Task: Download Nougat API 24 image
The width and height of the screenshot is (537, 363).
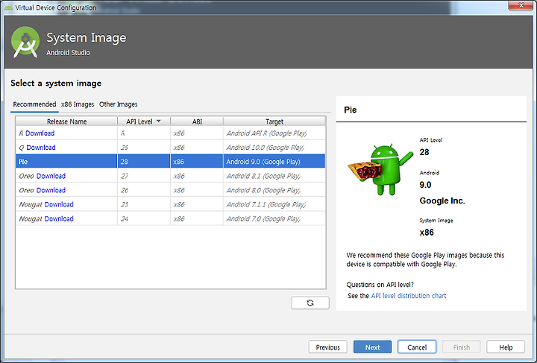Action: (x=59, y=218)
